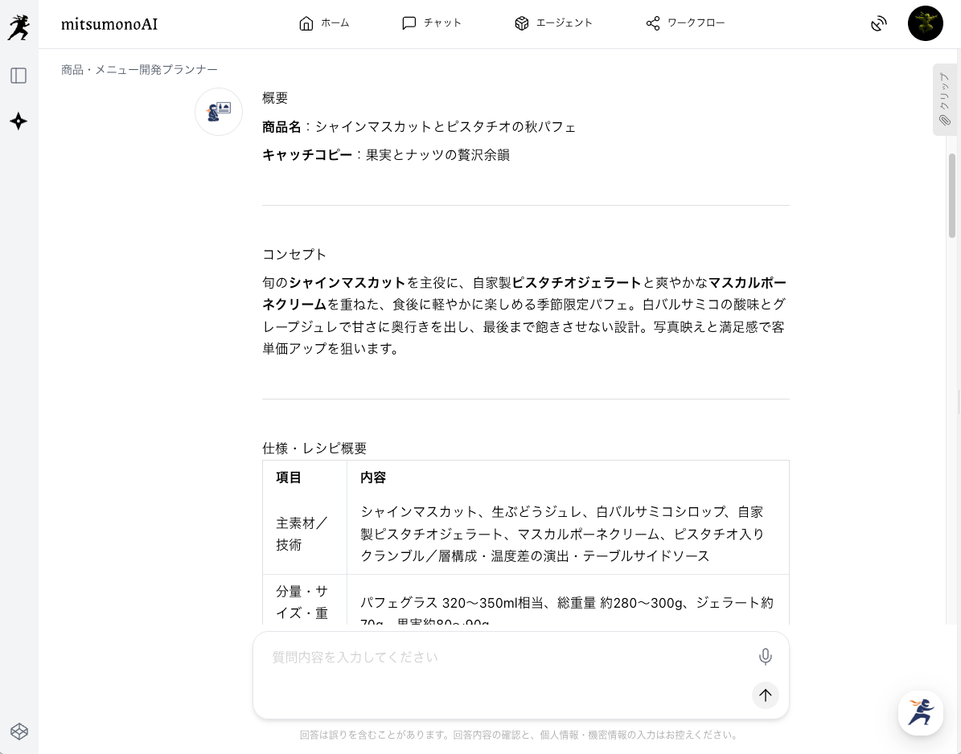
Task: Open the cube icon at the sidebar bottom
Action: 19,731
